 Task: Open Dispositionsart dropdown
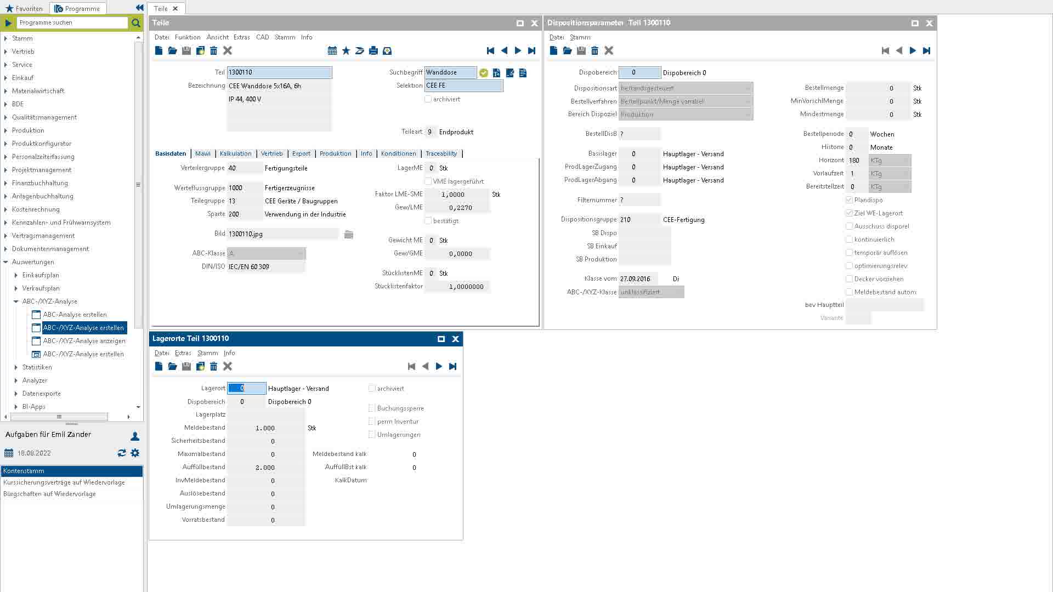[x=686, y=88]
